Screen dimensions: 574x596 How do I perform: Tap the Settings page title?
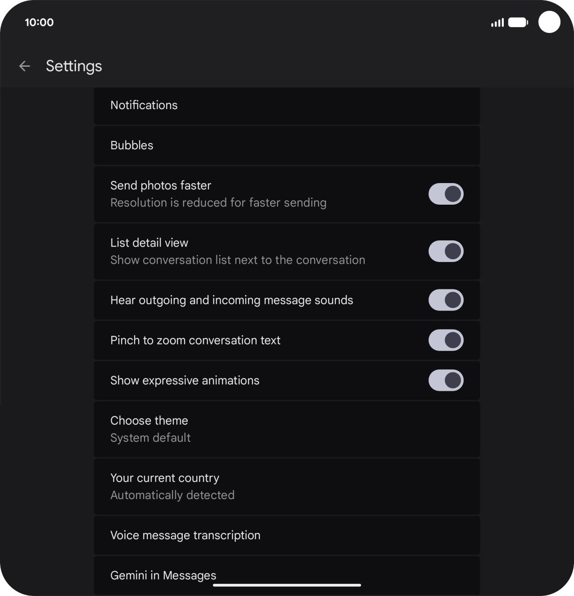click(x=74, y=66)
